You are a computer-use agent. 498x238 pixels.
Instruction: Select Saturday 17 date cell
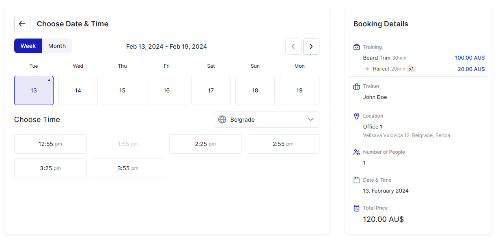click(211, 90)
